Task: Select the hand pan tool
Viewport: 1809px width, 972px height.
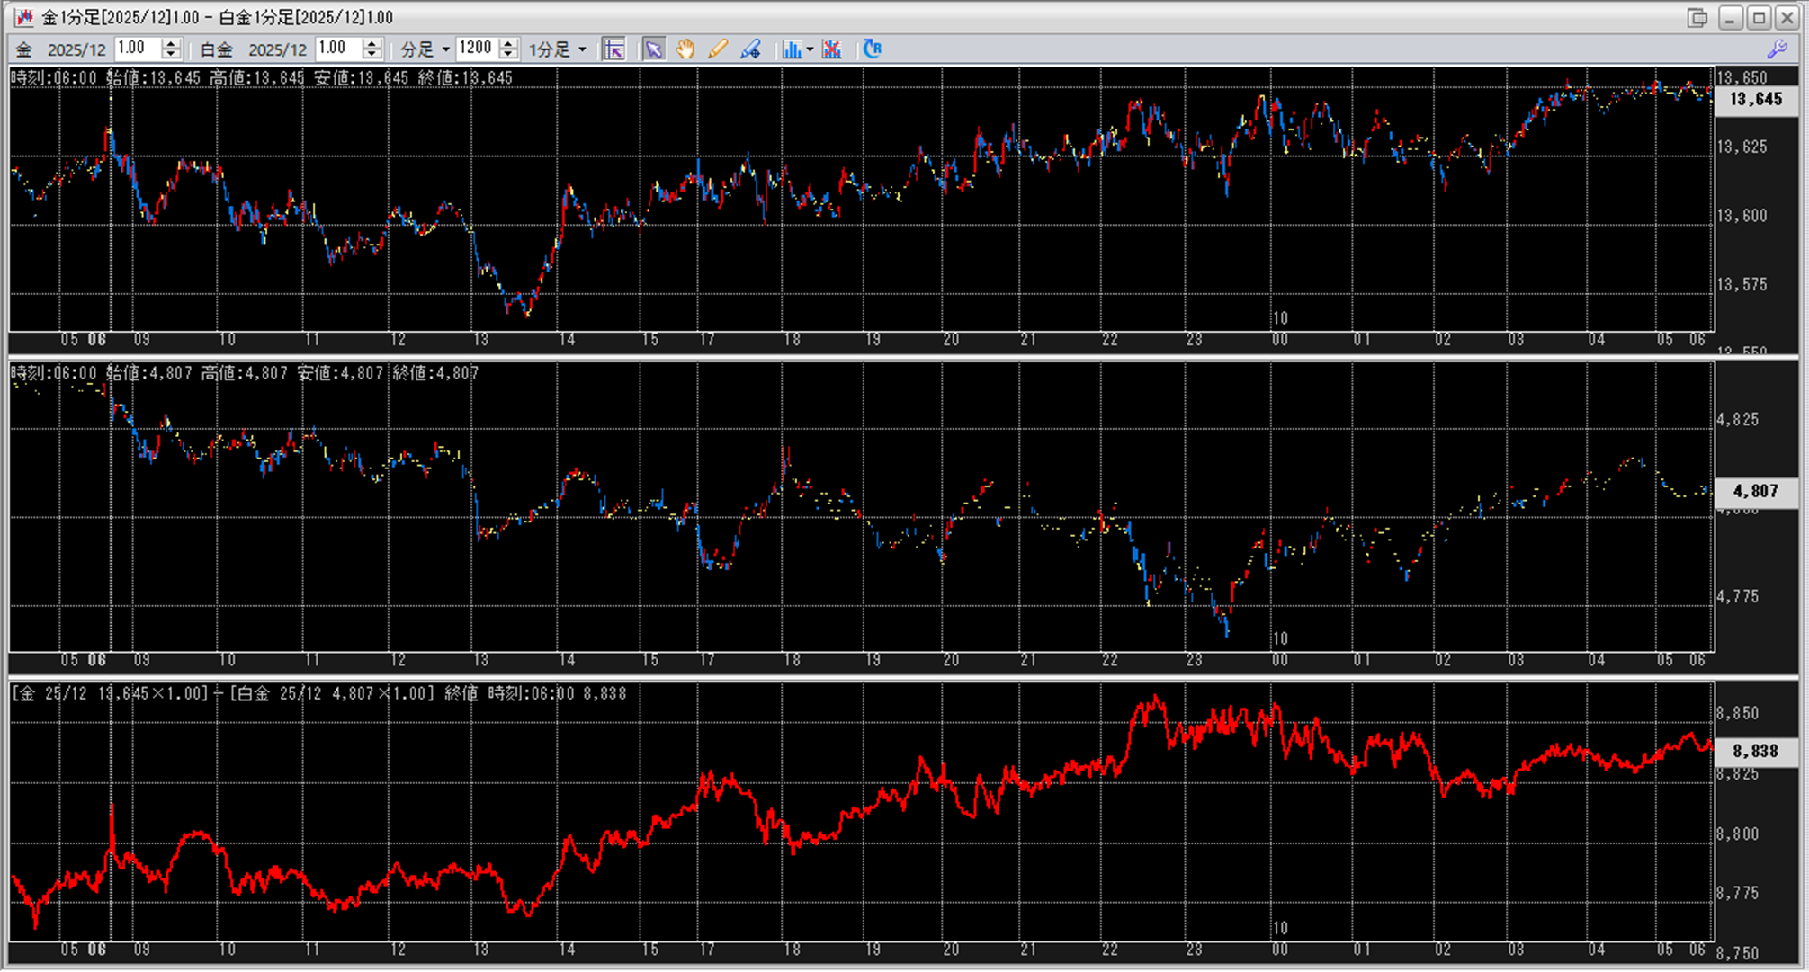Action: click(685, 49)
